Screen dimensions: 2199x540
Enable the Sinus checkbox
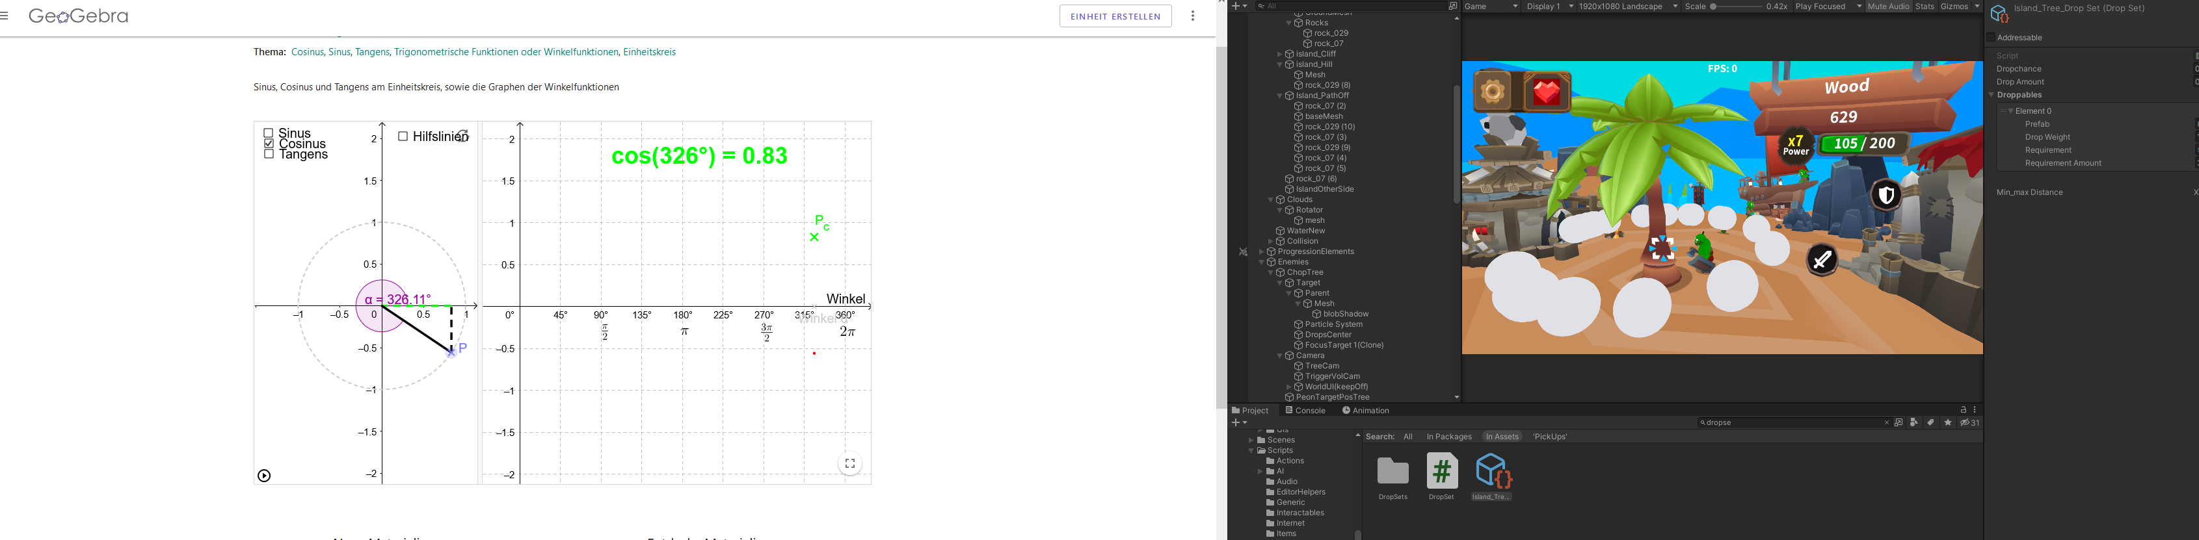pos(269,133)
